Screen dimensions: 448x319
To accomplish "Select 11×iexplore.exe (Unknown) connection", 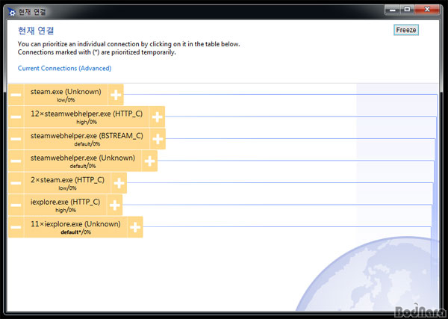I will point(75,226).
